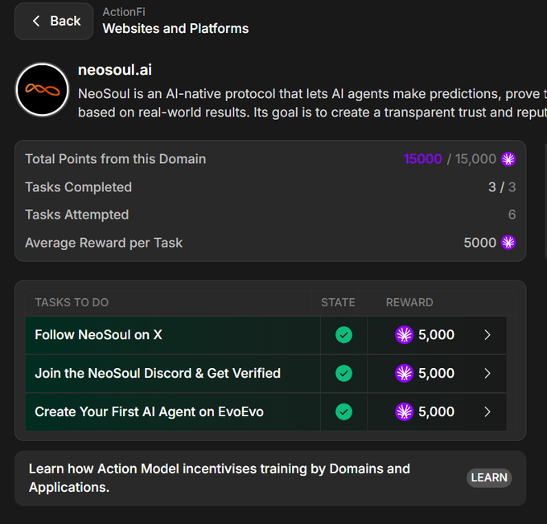This screenshot has height=524, width=547.
Task: Click the STATE column header
Action: coord(338,302)
